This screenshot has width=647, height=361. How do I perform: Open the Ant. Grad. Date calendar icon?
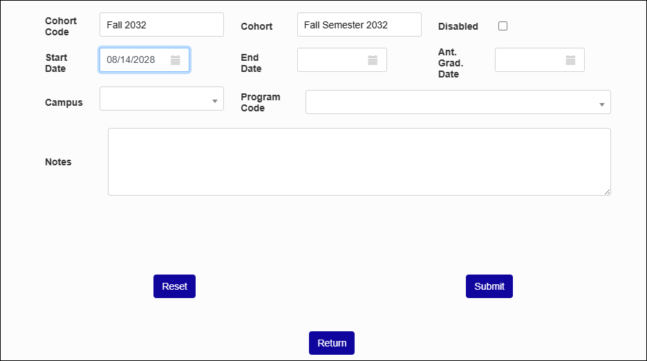coord(570,60)
